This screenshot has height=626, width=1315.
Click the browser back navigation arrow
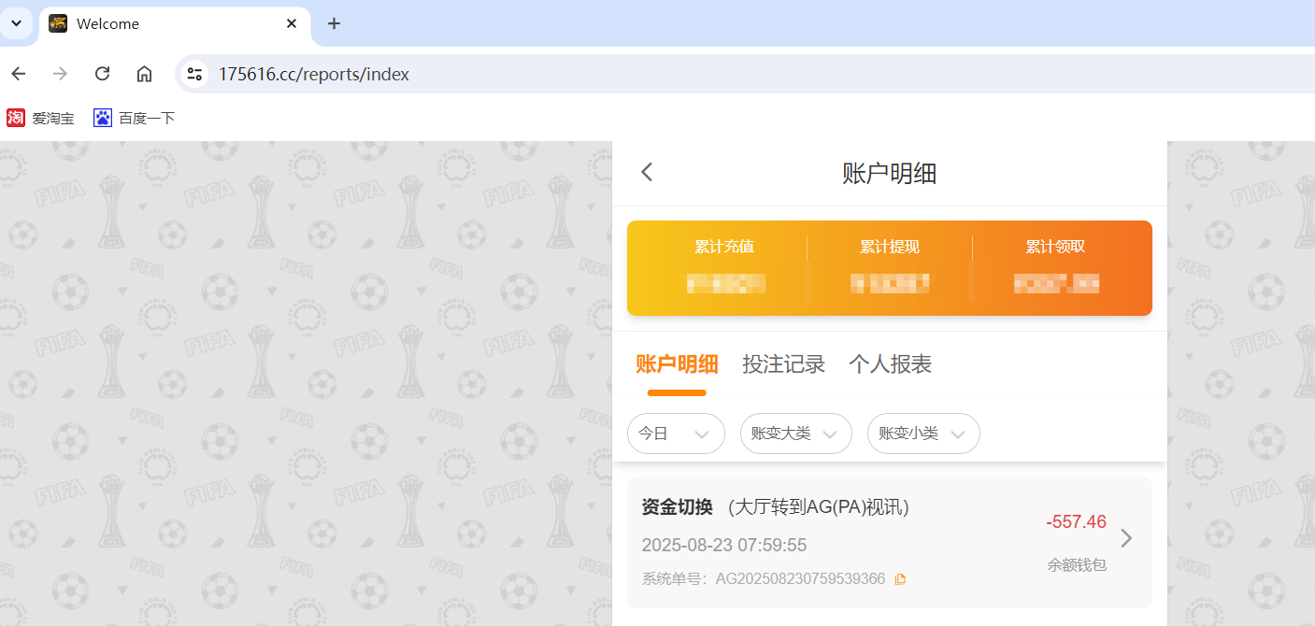pos(19,73)
